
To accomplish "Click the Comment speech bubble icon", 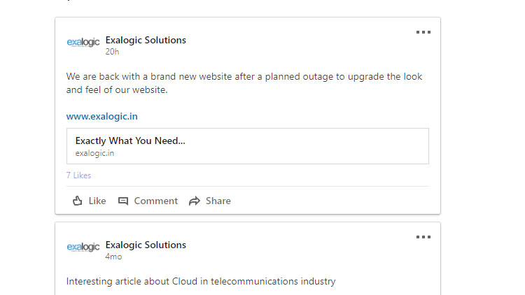I will 123,201.
